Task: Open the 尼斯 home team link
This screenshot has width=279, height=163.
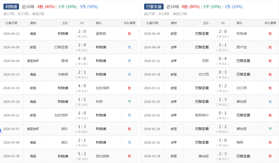Action: click(x=205, y=61)
